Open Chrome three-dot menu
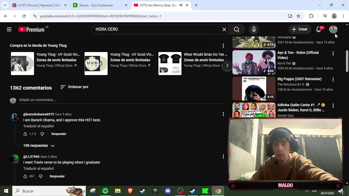 (343, 16)
